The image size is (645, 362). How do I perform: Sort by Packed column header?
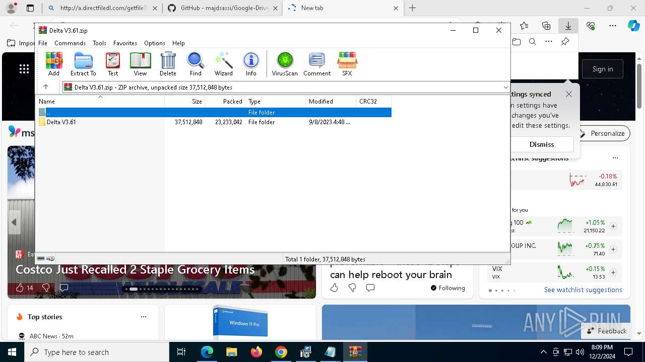point(225,102)
